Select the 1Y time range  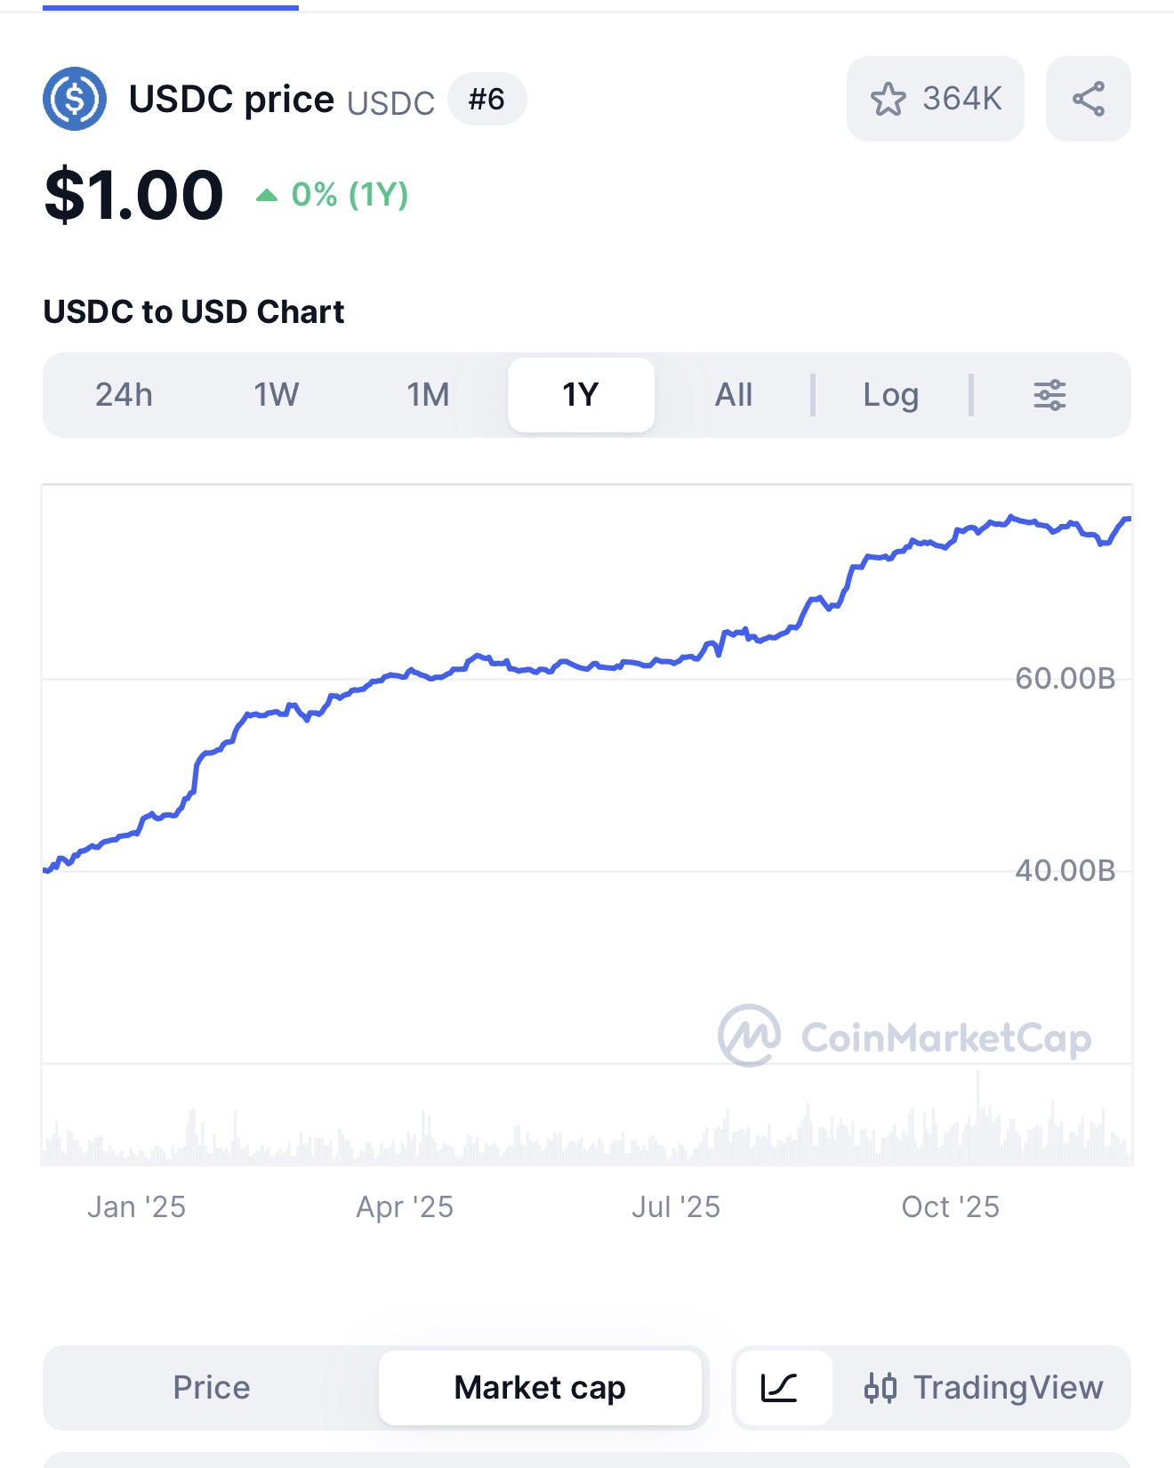581,395
